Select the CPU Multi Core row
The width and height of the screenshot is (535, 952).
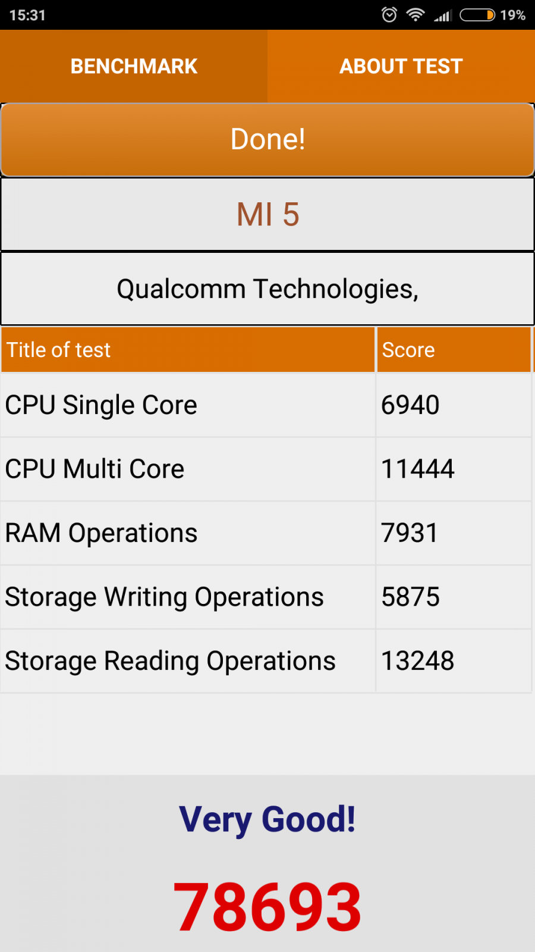[x=266, y=469]
